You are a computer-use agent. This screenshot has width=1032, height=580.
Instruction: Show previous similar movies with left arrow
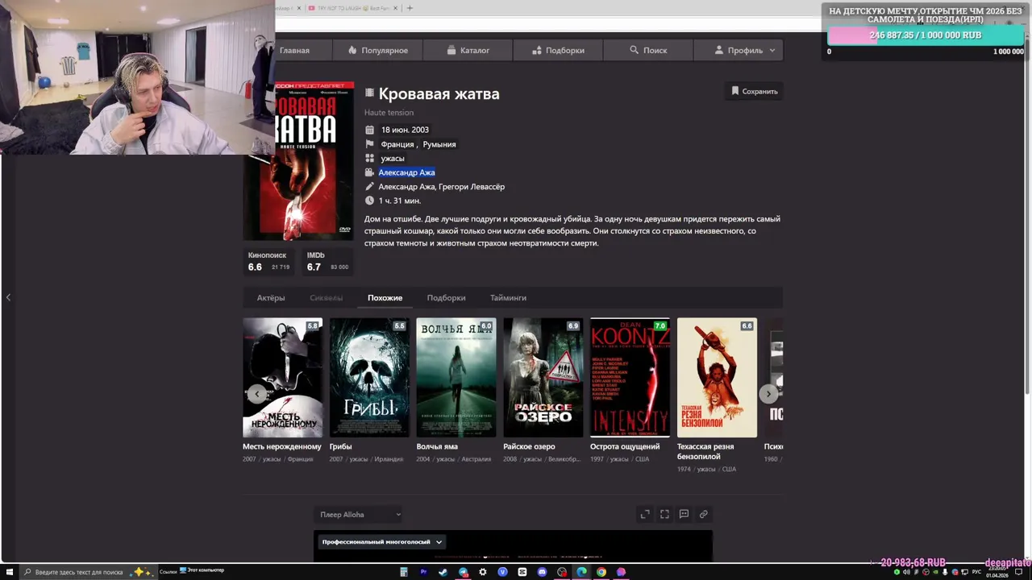[x=256, y=393]
